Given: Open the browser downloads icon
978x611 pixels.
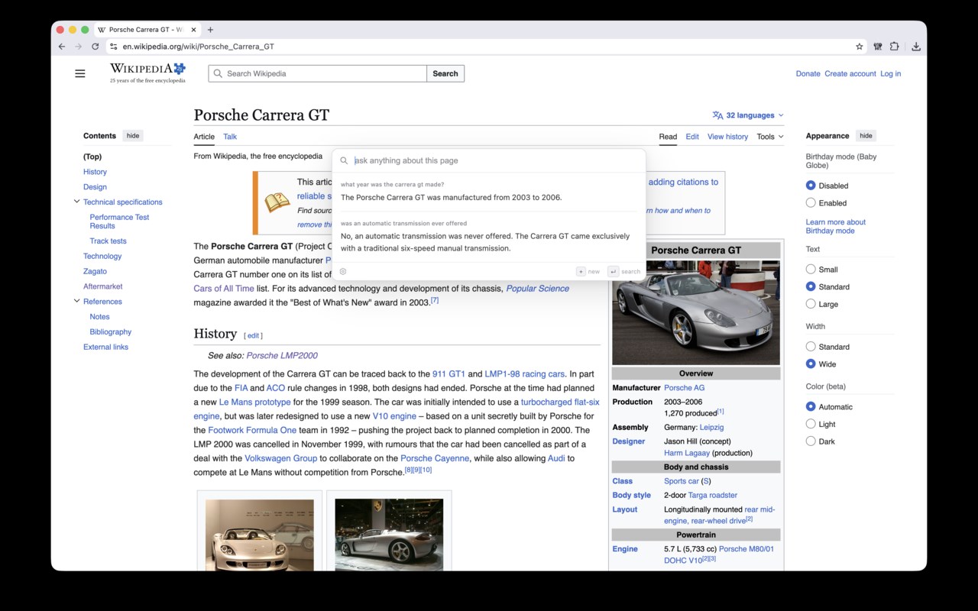Looking at the screenshot, I should [x=916, y=47].
